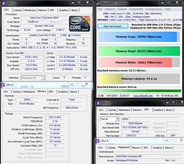Select CPU tab in the Memory CPU-Z window
The image size is (184, 164).
click(x=5, y=92)
